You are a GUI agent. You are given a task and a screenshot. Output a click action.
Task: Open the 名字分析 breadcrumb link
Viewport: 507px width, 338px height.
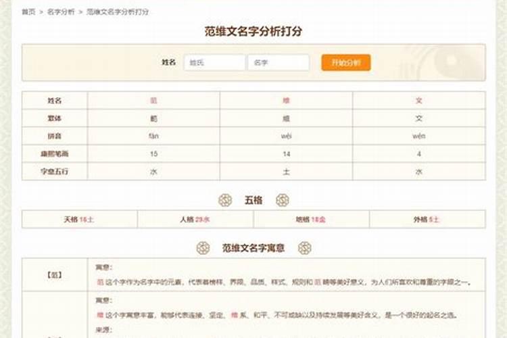tap(61, 12)
